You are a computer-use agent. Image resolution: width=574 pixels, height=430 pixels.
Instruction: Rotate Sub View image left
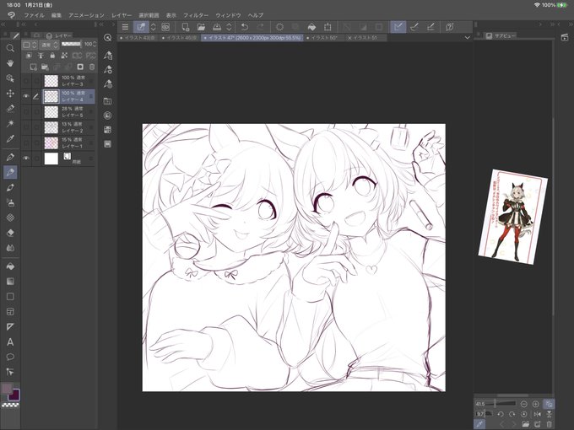coord(501,414)
